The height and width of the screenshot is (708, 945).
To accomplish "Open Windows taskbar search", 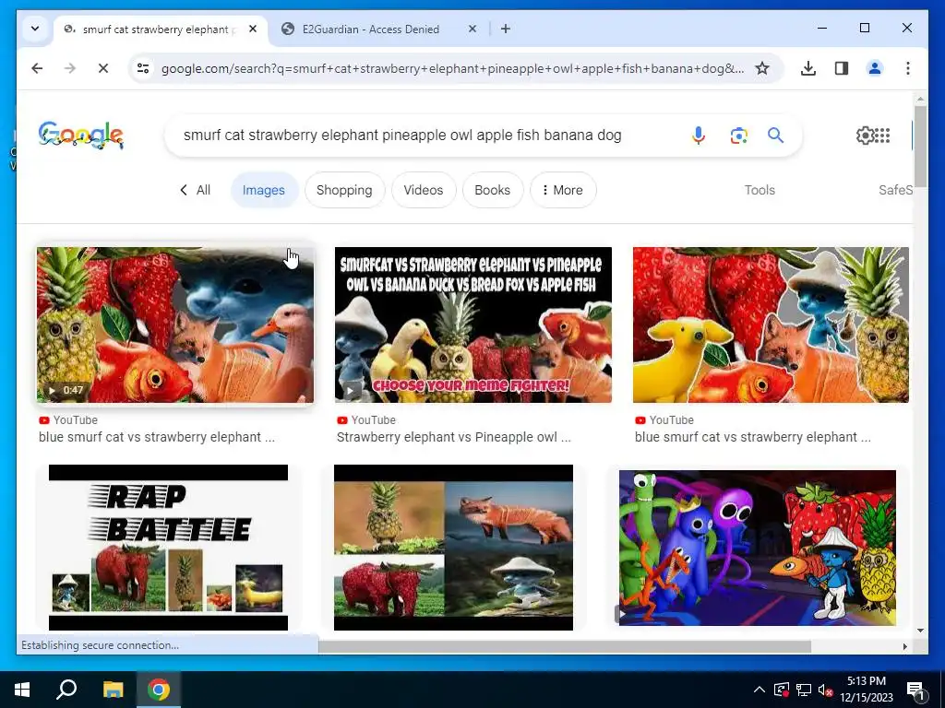I will (x=66, y=690).
